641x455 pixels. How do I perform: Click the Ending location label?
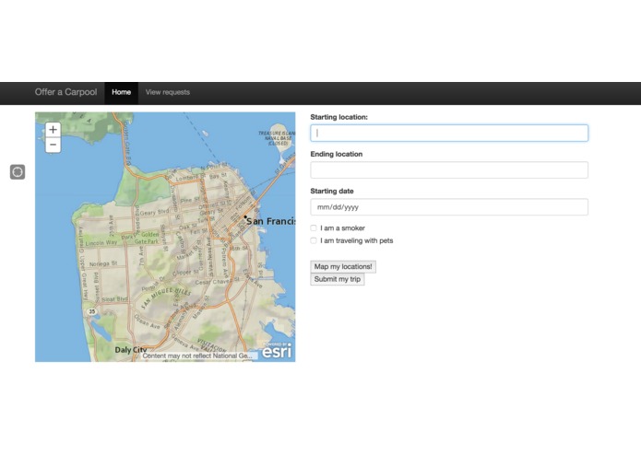(337, 154)
